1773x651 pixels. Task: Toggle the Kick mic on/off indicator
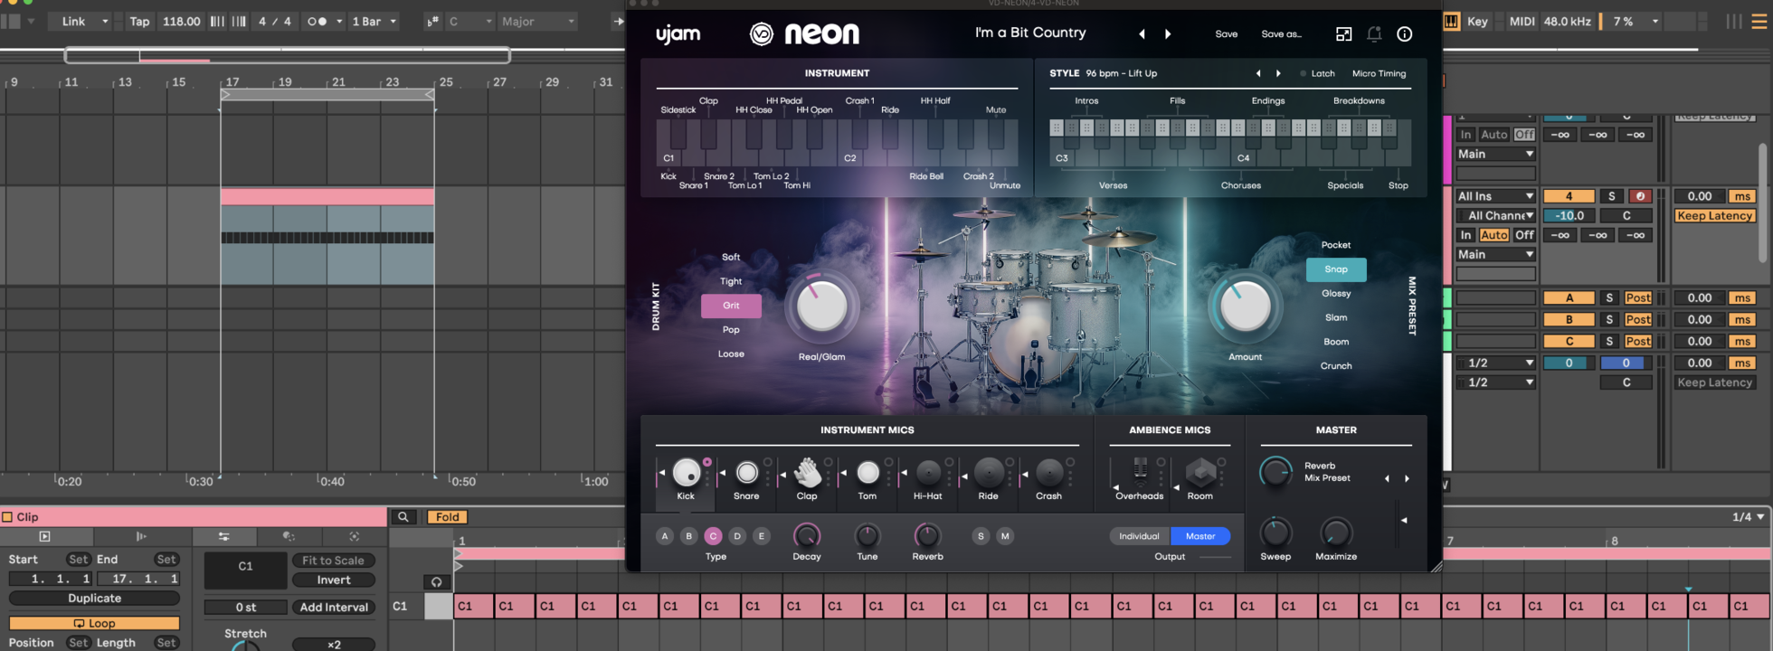tap(707, 462)
